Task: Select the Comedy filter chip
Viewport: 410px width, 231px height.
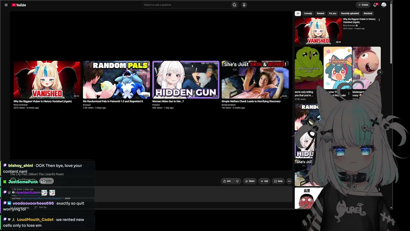Action: coord(308,13)
